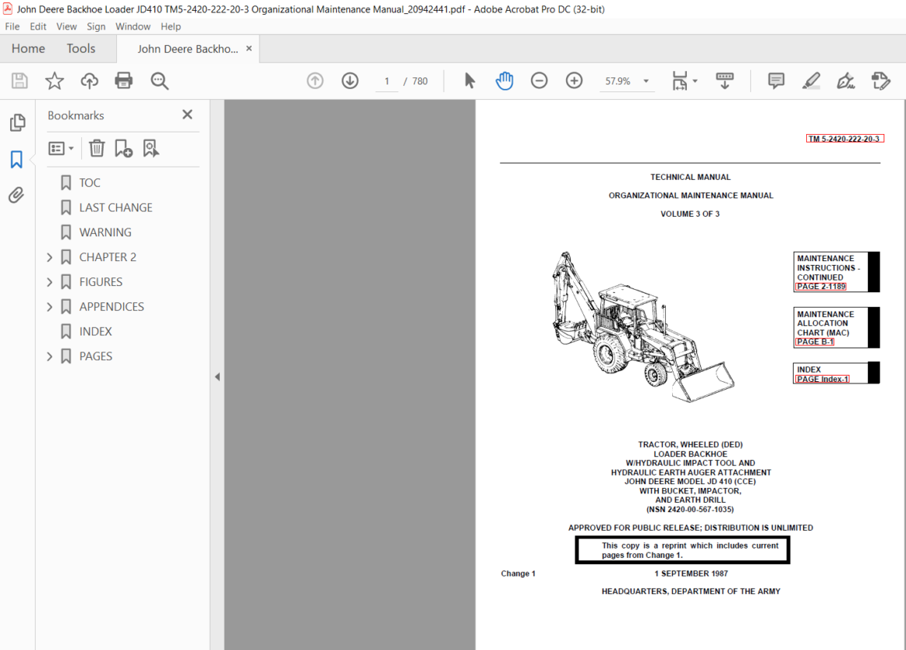906x650 pixels.
Task: Open Attachments paperclip panel
Action: coord(16,195)
